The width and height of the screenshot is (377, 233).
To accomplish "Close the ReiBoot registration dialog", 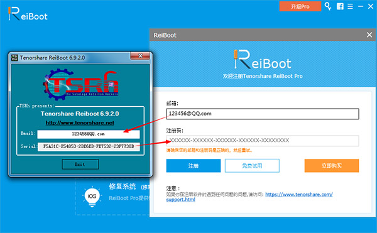I will (x=369, y=35).
